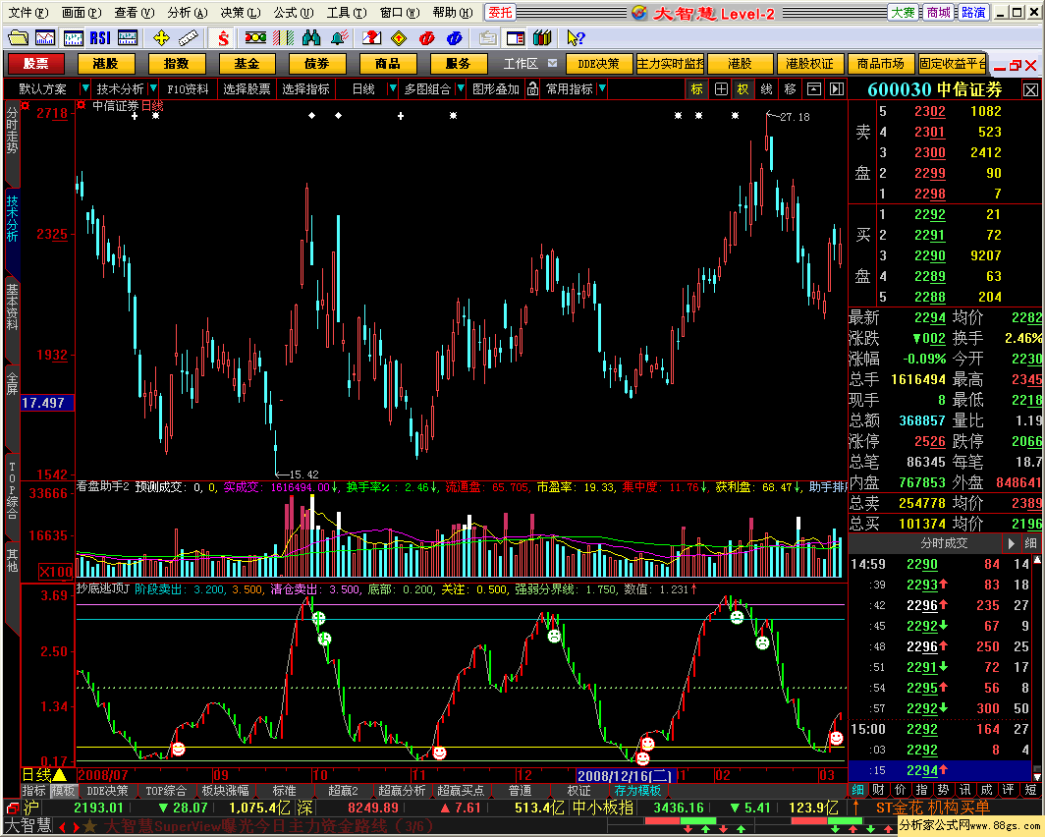Open the 多图组合 dropdown arrow
This screenshot has height=837, width=1045.
coord(460,88)
